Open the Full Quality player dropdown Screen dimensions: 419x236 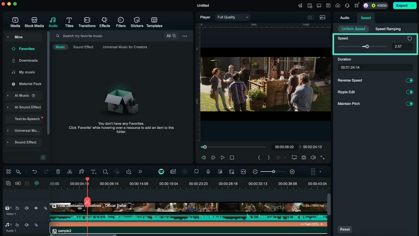(233, 17)
